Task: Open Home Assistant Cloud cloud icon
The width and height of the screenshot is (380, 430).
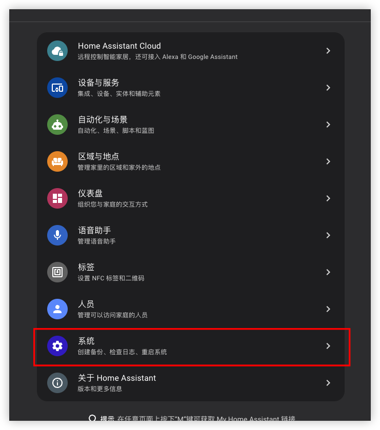Action: pos(57,51)
